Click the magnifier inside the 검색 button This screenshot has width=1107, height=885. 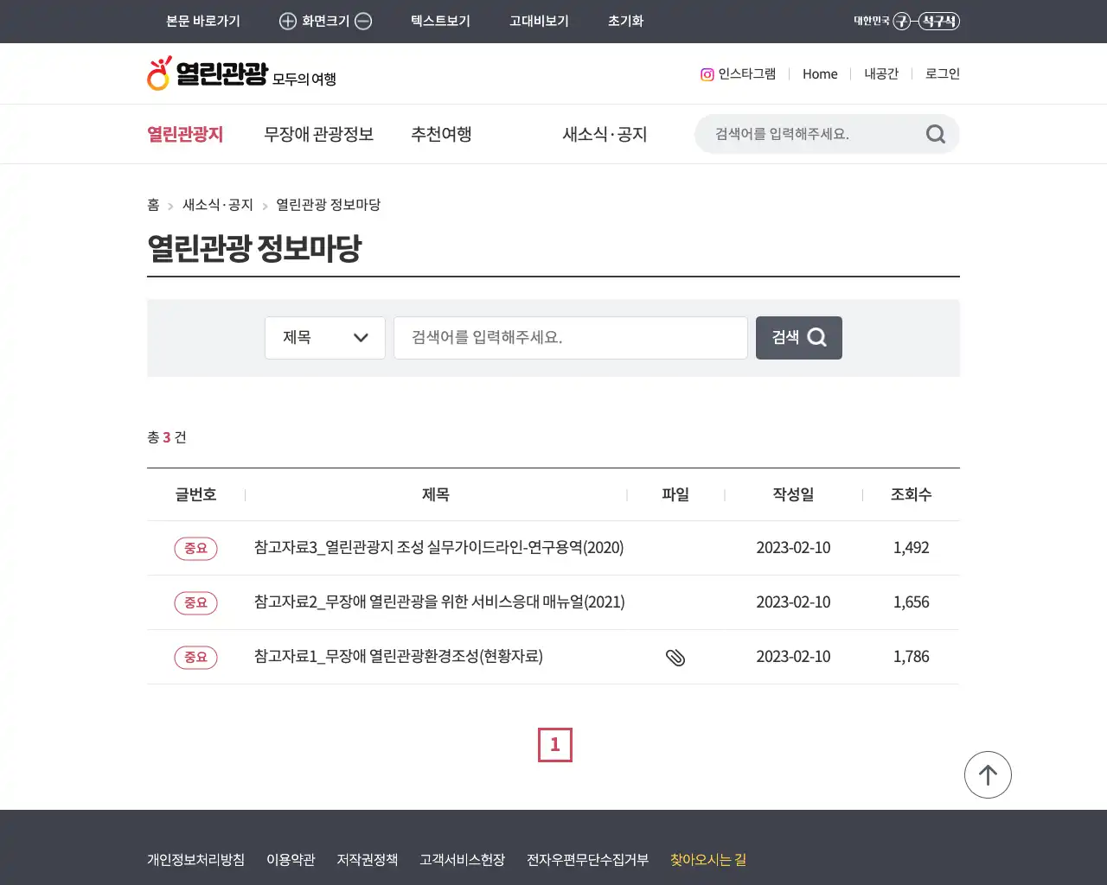(x=816, y=337)
